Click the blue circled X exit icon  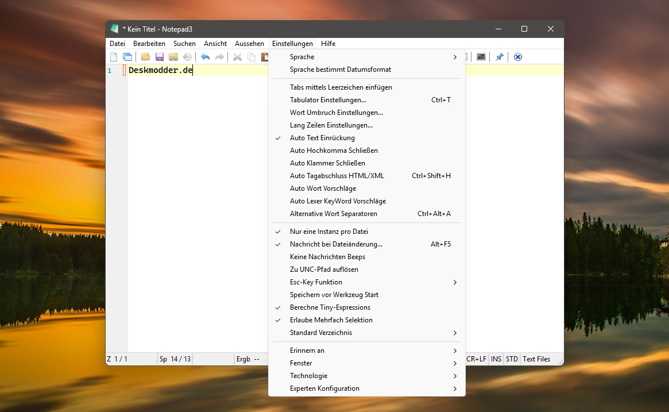pos(518,57)
